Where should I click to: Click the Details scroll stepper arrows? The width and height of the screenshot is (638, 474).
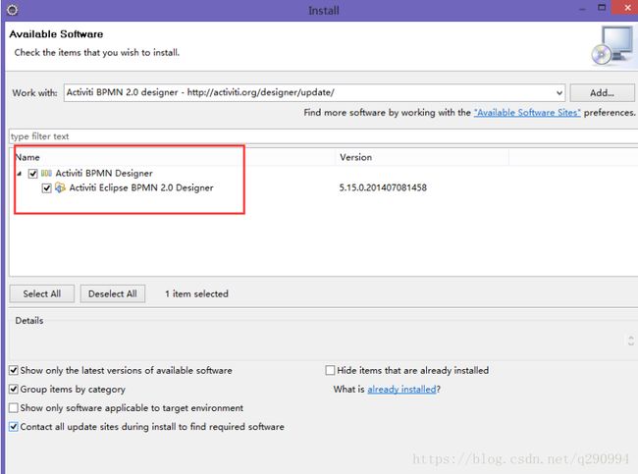[x=631, y=341]
